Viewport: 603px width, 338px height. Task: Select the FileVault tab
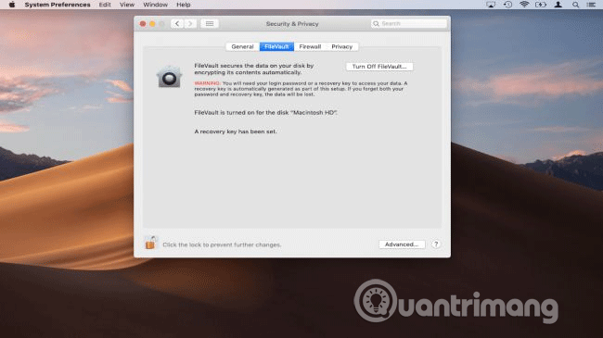coord(276,46)
